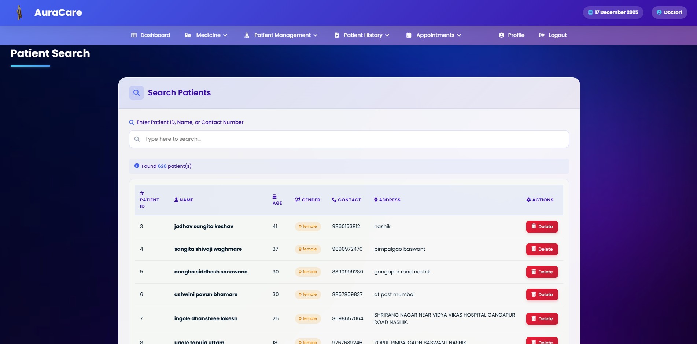The image size is (697, 344).
Task: Click the magnifier icon beside Search Patients
Action: point(136,93)
